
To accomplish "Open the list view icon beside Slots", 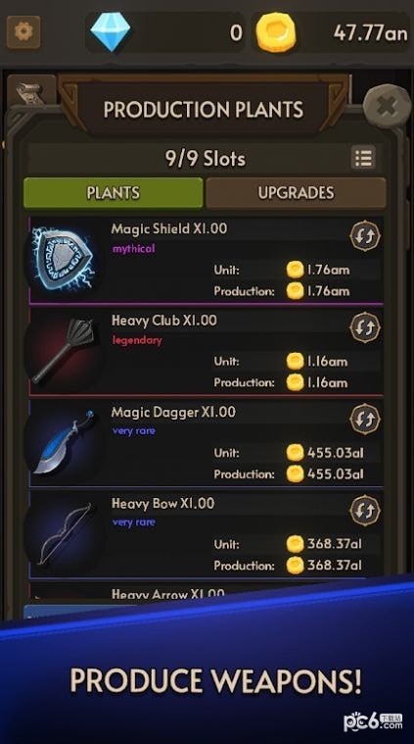I will coord(363,158).
